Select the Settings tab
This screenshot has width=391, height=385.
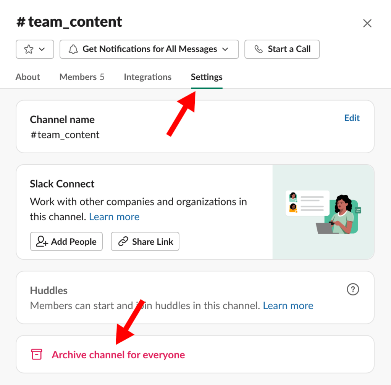point(207,77)
